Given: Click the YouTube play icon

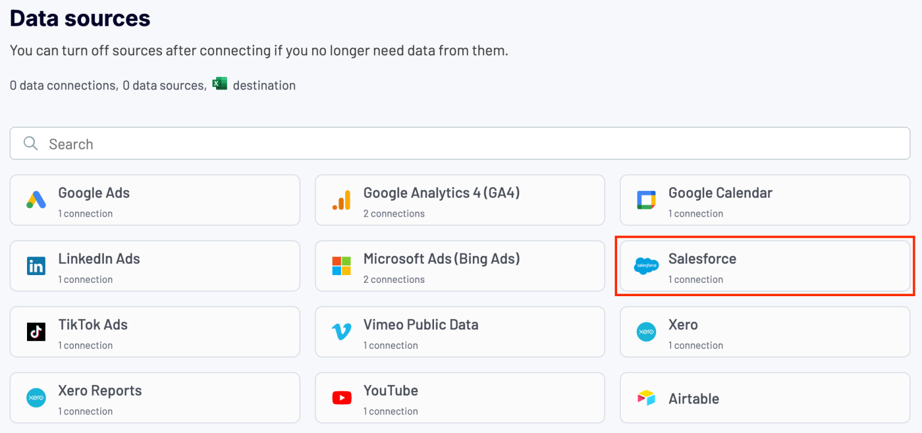Looking at the screenshot, I should click(341, 398).
